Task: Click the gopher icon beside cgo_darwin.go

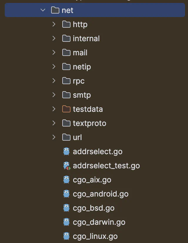Action: click(67, 222)
